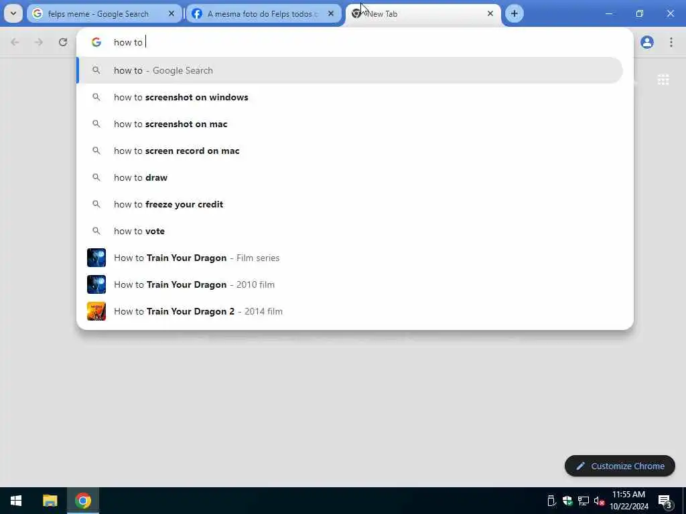Open the Chrome three-dot menu
Screen dimensions: 686x514
click(671, 42)
